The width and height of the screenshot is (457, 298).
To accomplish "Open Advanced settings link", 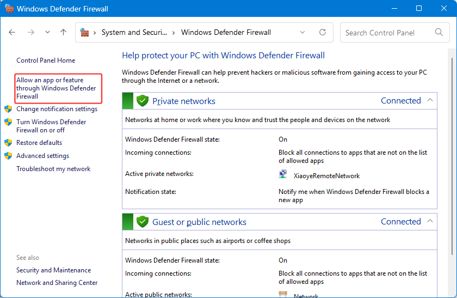I will 42,156.
